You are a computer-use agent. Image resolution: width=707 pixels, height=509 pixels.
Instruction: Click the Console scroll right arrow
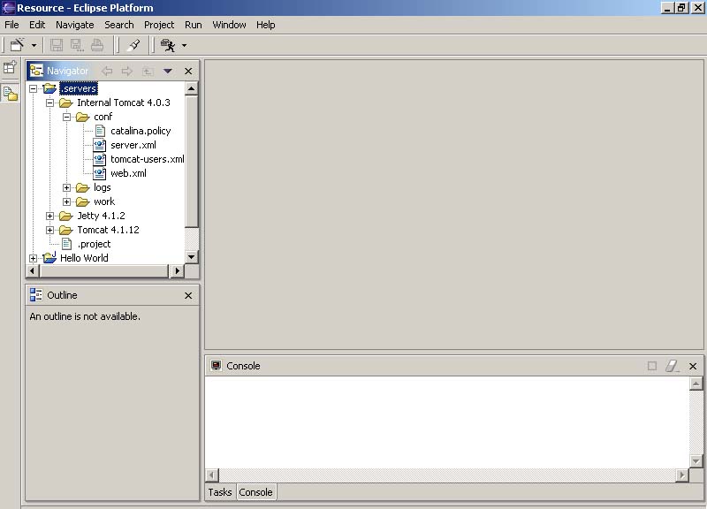tap(682, 475)
